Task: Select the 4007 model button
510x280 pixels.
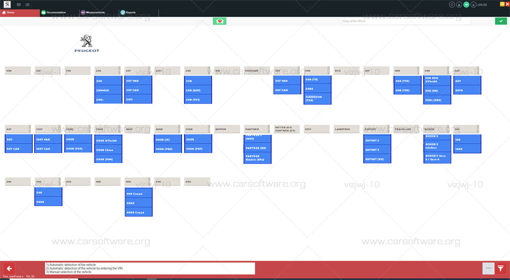Action: (x=138, y=129)
